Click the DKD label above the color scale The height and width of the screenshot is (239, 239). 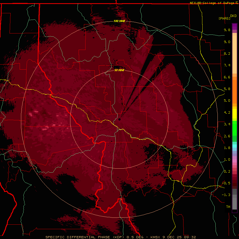pyautogui.click(x=233, y=16)
